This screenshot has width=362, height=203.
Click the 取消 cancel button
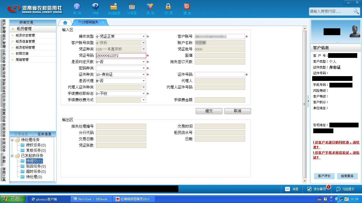(238, 111)
